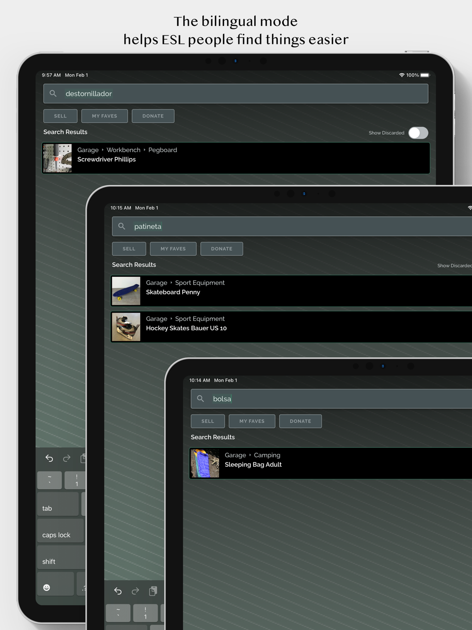The height and width of the screenshot is (630, 472).
Task: Click MY FAVES button under destornillador search
Action: [x=104, y=116]
